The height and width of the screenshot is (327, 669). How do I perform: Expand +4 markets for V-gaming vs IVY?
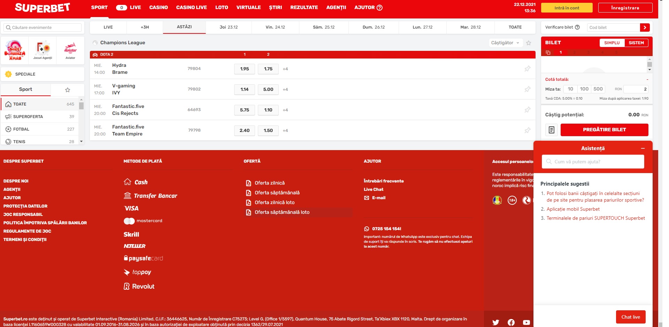coord(285,89)
